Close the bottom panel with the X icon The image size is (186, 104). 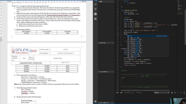[184, 93]
